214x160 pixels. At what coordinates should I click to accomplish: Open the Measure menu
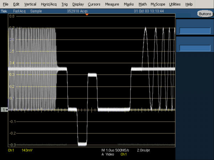[x=112, y=4]
